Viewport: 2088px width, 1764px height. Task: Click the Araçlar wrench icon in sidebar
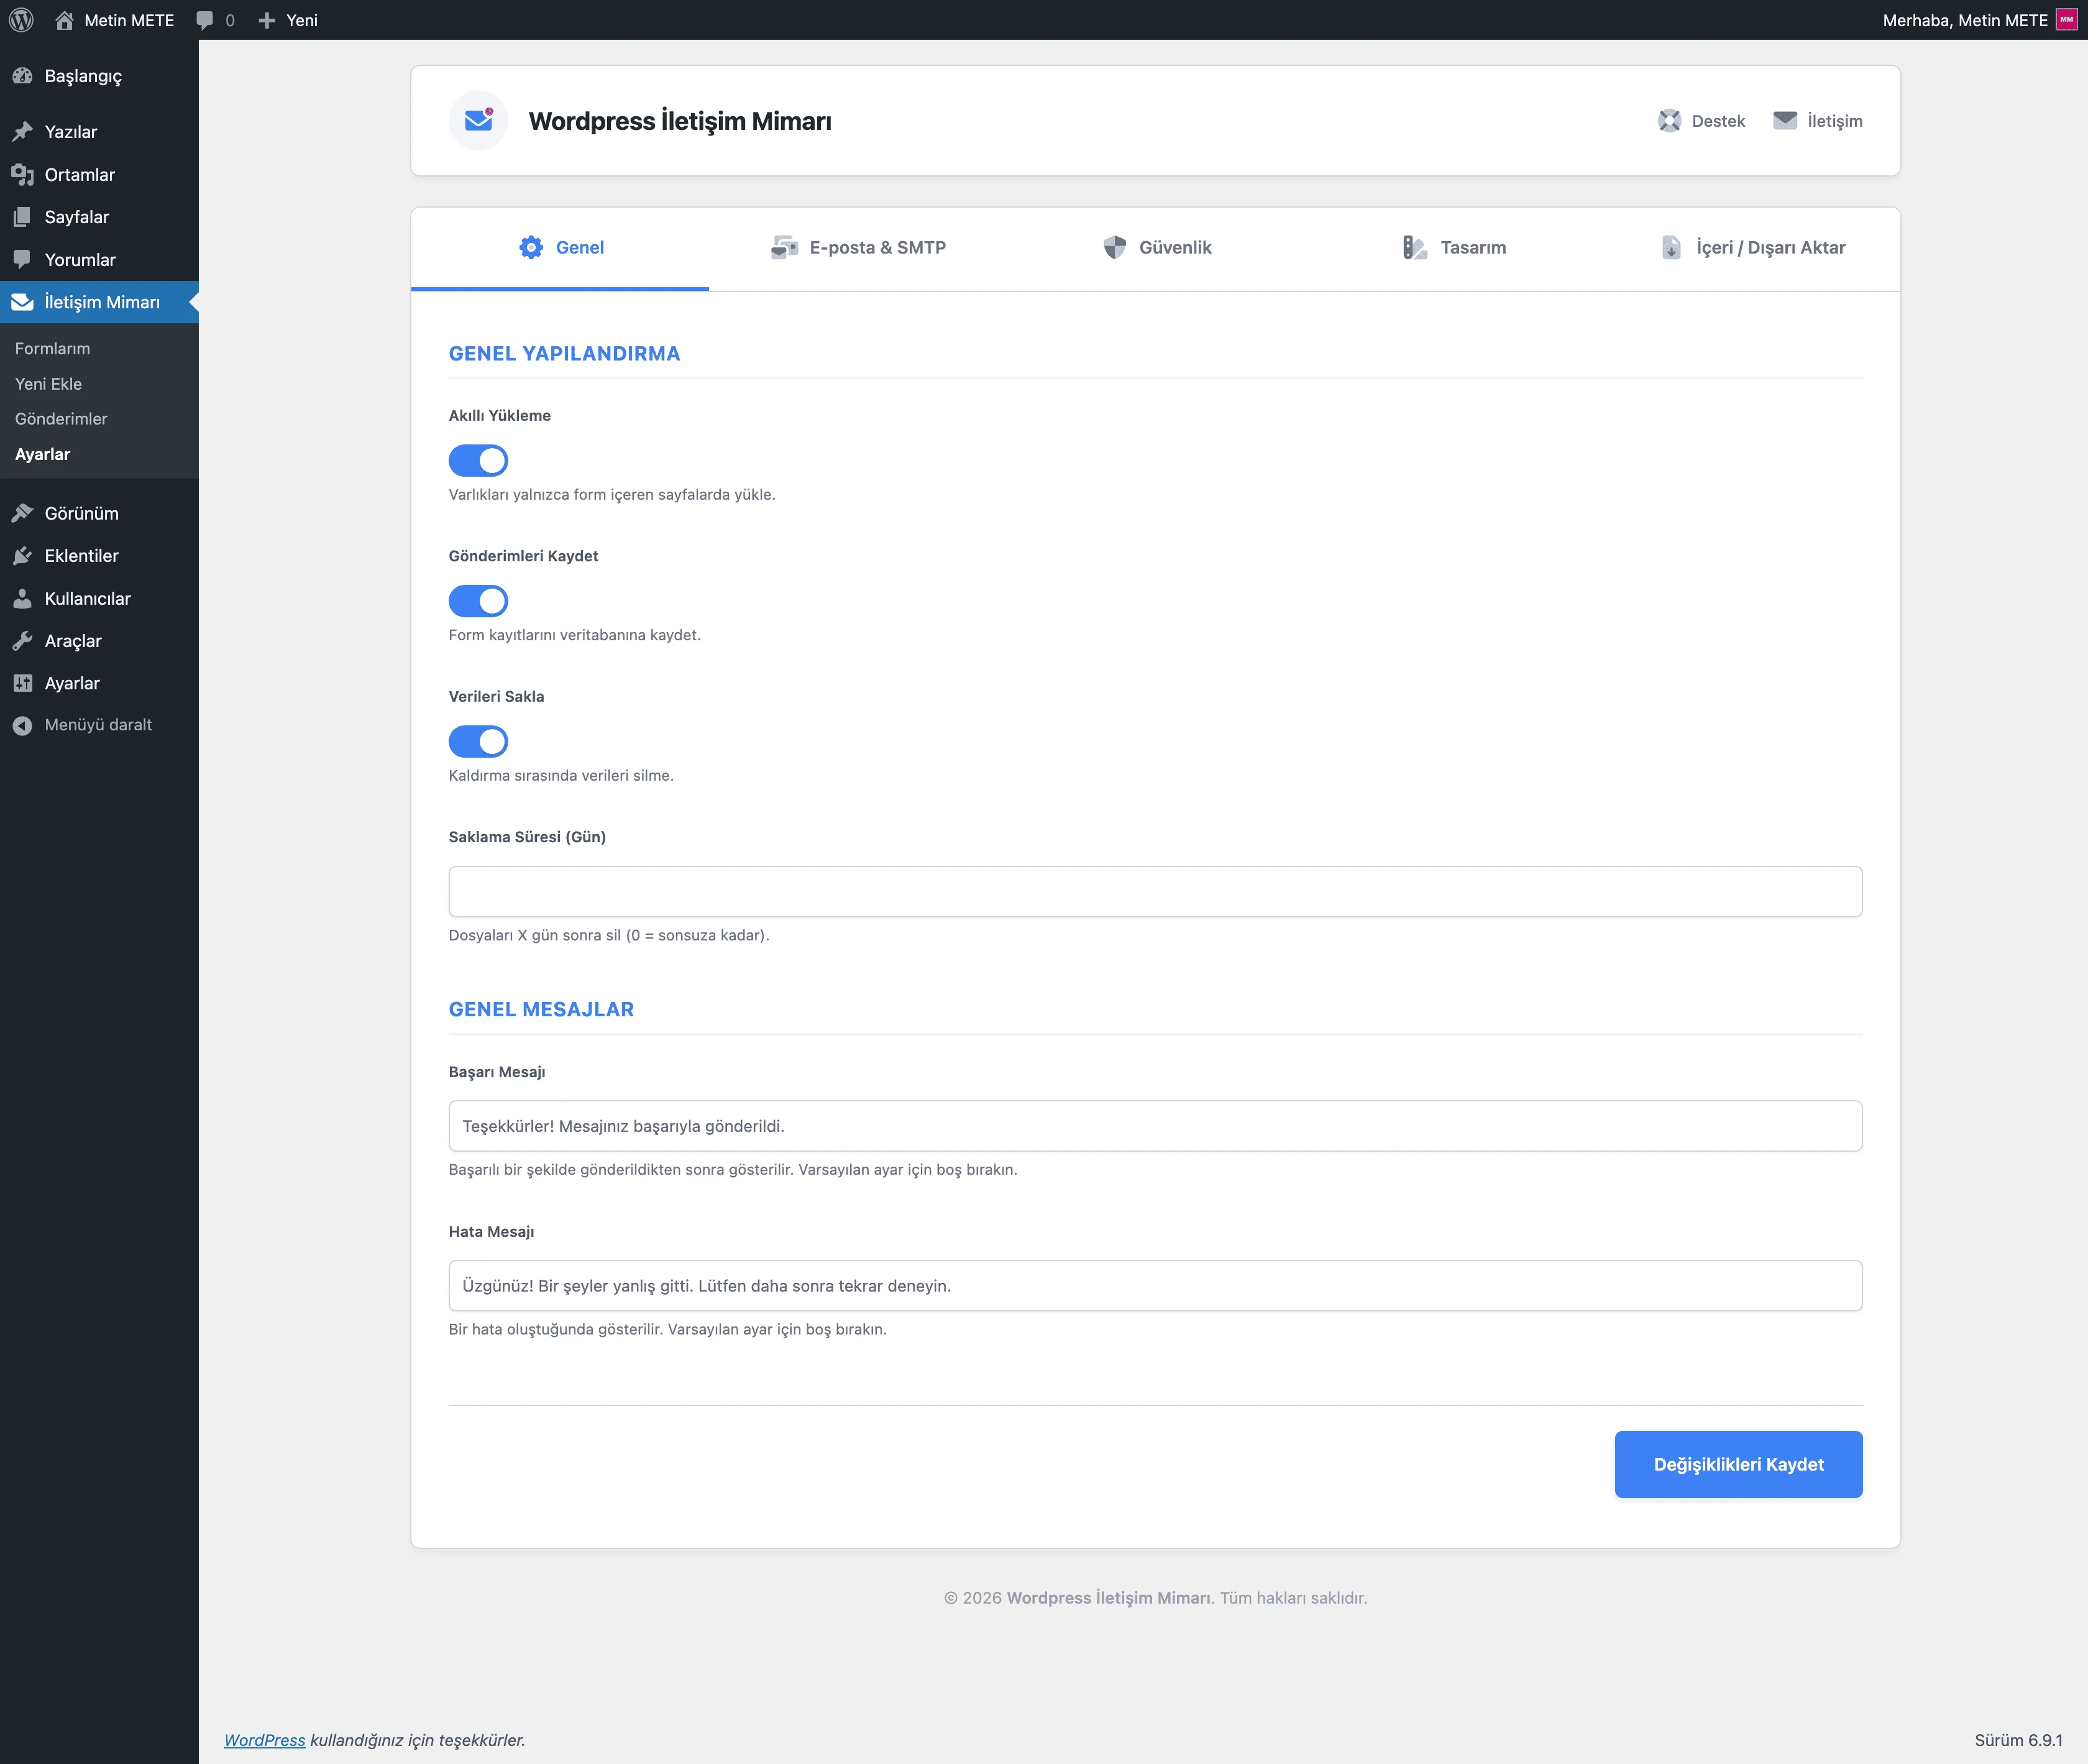pos(22,641)
